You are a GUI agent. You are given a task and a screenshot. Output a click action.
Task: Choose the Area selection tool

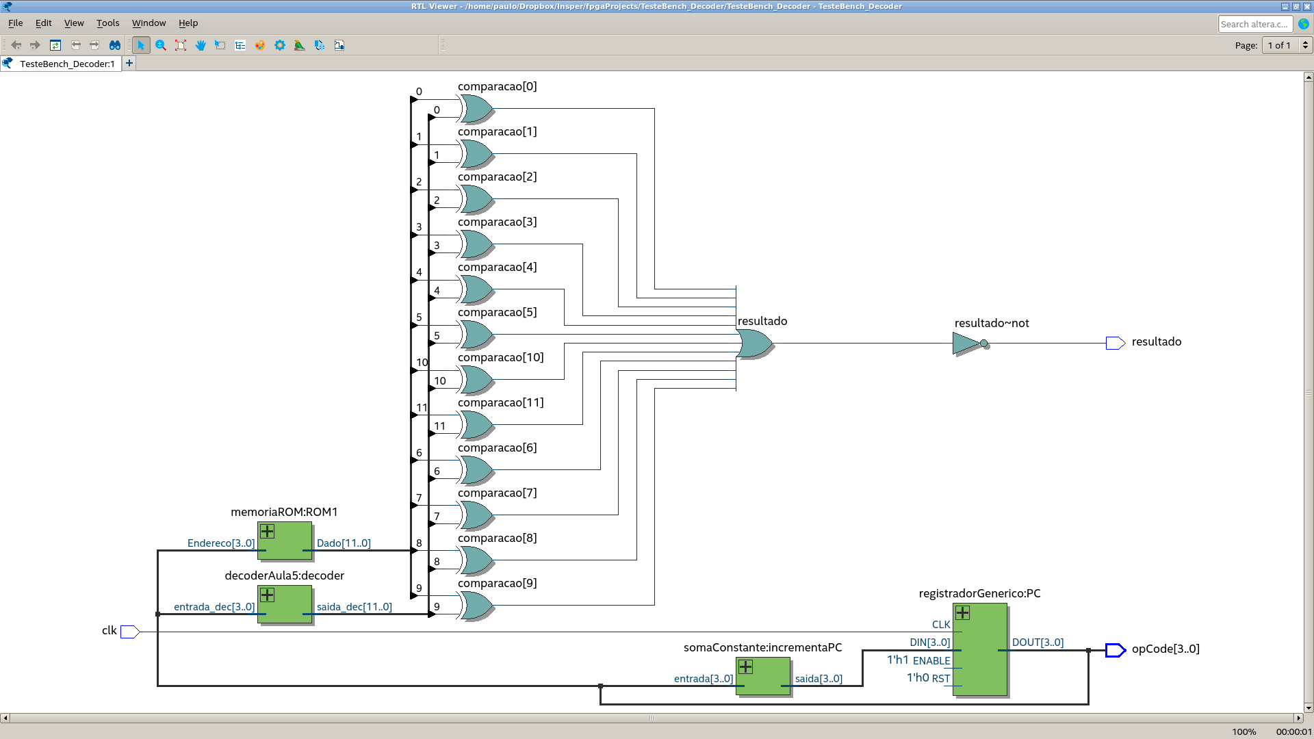(x=220, y=45)
